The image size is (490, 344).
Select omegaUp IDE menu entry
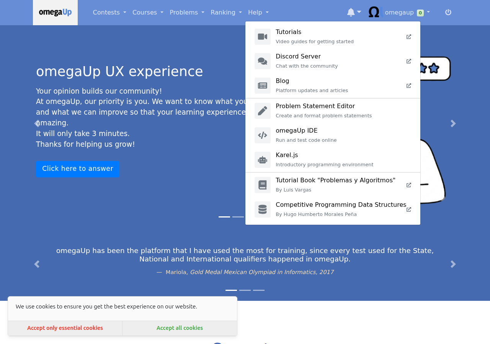(x=333, y=135)
